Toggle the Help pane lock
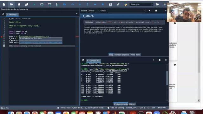This screenshot has width=203, height=114. point(156,10)
